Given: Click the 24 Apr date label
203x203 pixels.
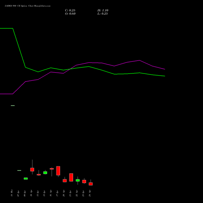Looking at the screenshot, I should 90,193.
